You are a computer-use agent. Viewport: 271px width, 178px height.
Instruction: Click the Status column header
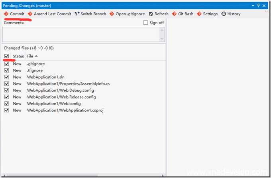(18, 56)
